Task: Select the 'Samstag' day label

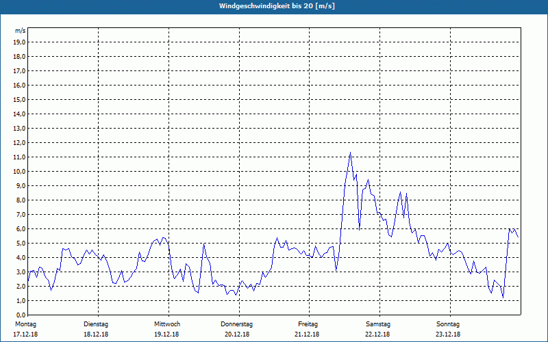Action: (378, 324)
